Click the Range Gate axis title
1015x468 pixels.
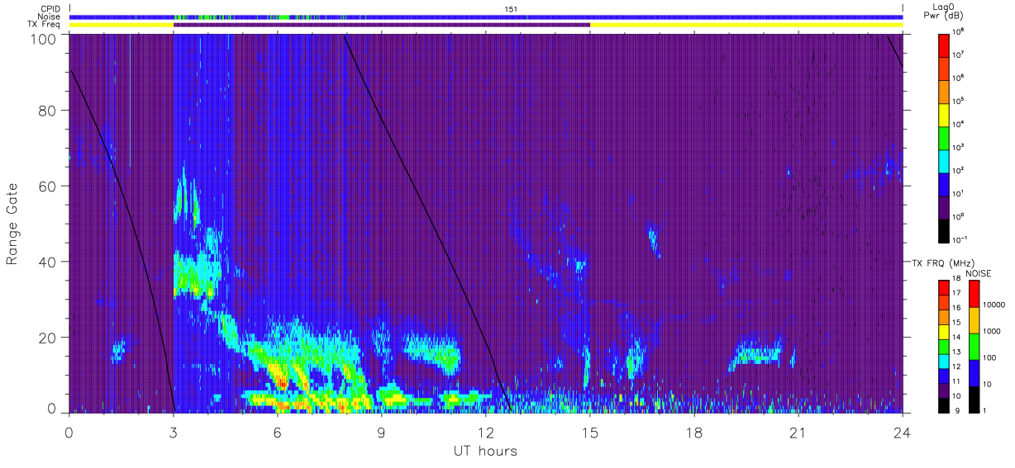(x=13, y=224)
